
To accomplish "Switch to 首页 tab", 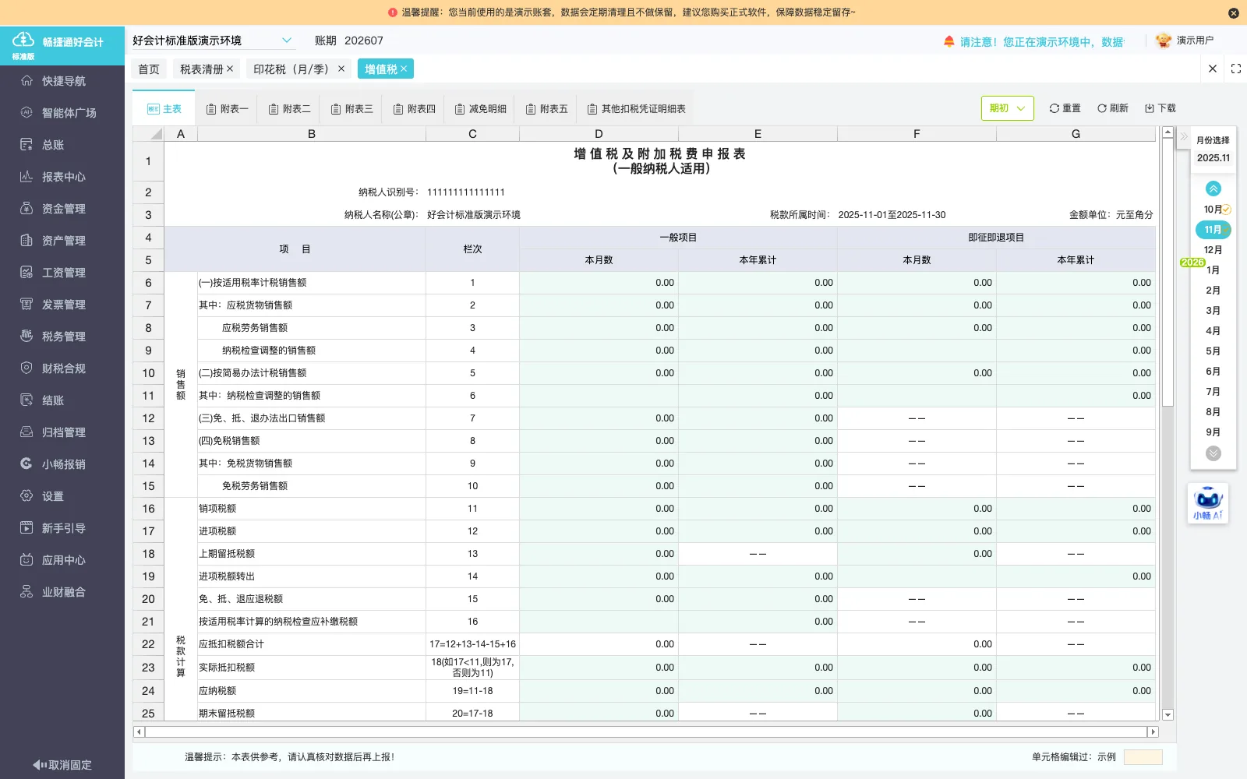I will [x=149, y=69].
